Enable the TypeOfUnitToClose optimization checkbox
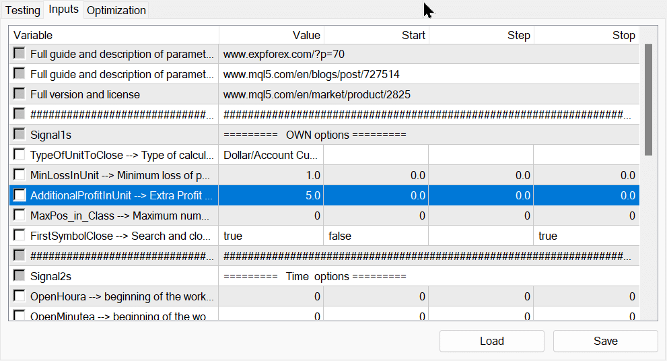This screenshot has height=361, width=667. tap(19, 155)
